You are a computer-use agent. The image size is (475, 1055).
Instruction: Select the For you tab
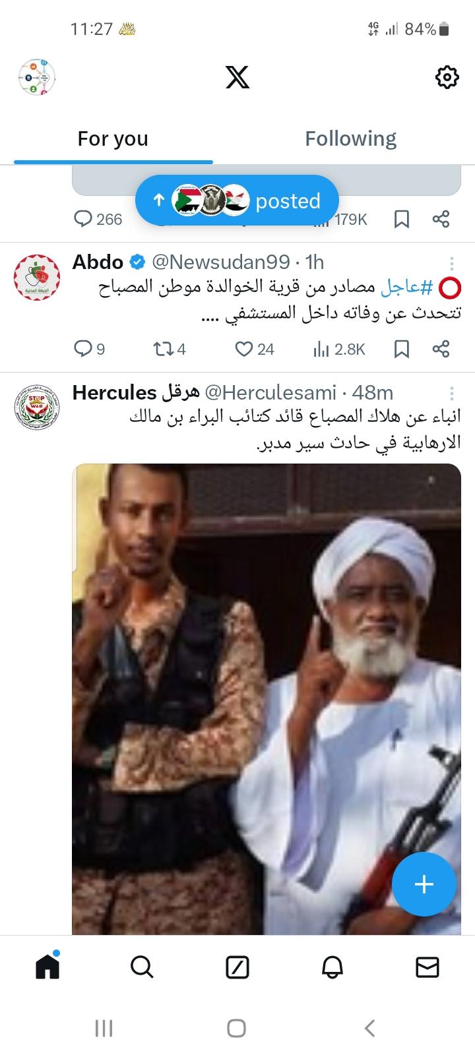coord(113,138)
